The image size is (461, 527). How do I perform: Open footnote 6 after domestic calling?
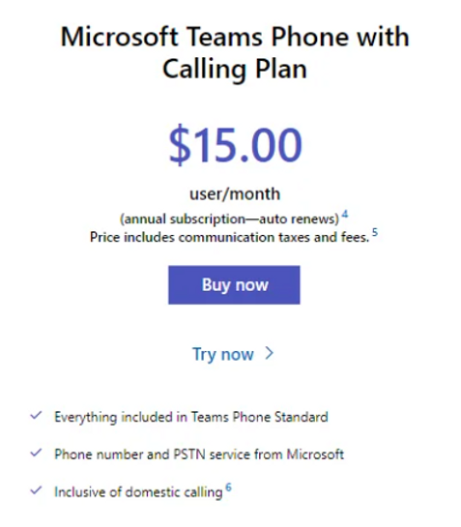228,487
